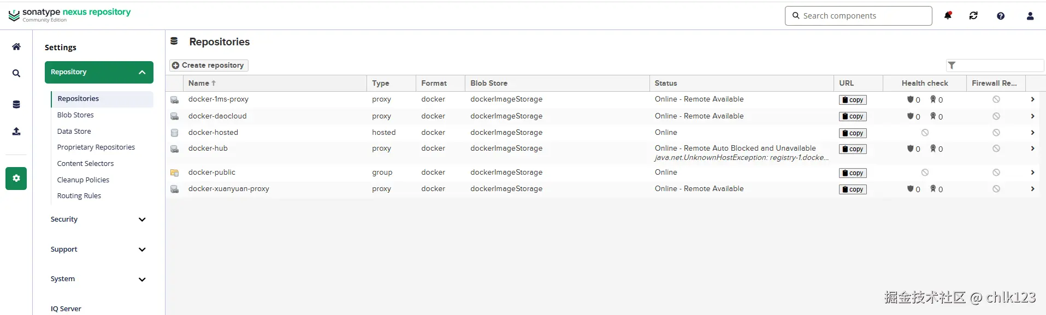Click the repository filter input box

995,66
